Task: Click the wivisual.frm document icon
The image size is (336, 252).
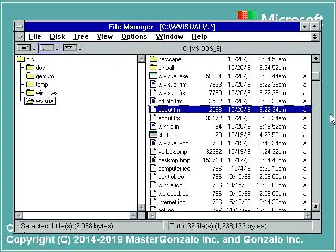Action: click(x=153, y=84)
